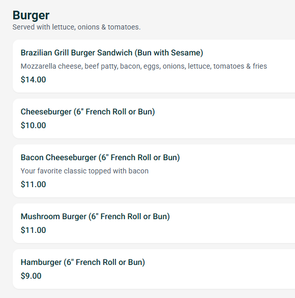Select the Cheeseburger menu card
Image resolution: width=295 pixels, height=298 pixels.
[x=154, y=118]
